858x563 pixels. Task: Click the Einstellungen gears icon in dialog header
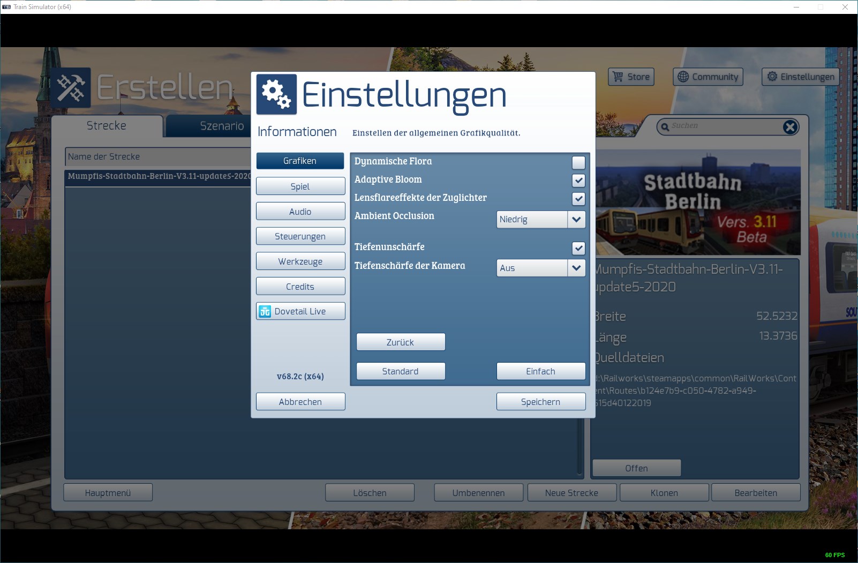pyautogui.click(x=276, y=94)
